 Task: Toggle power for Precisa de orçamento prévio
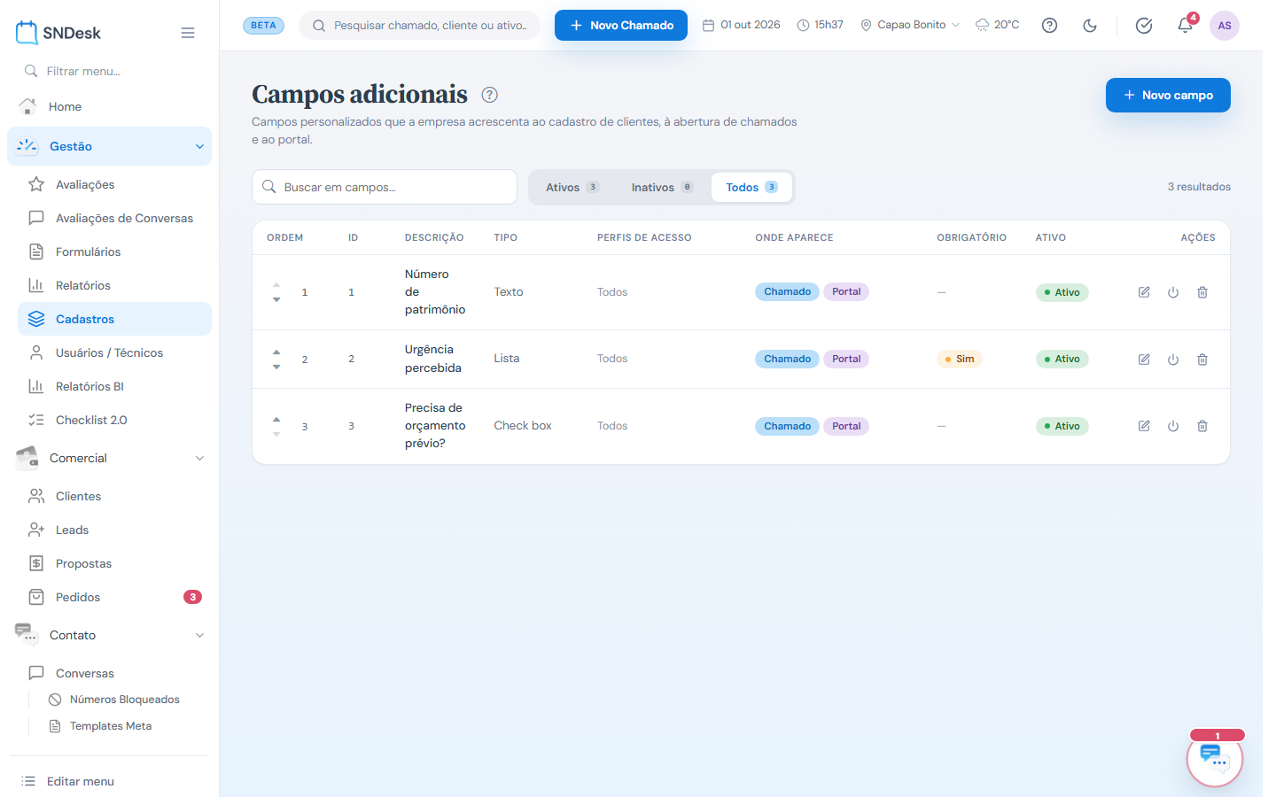[x=1173, y=426]
